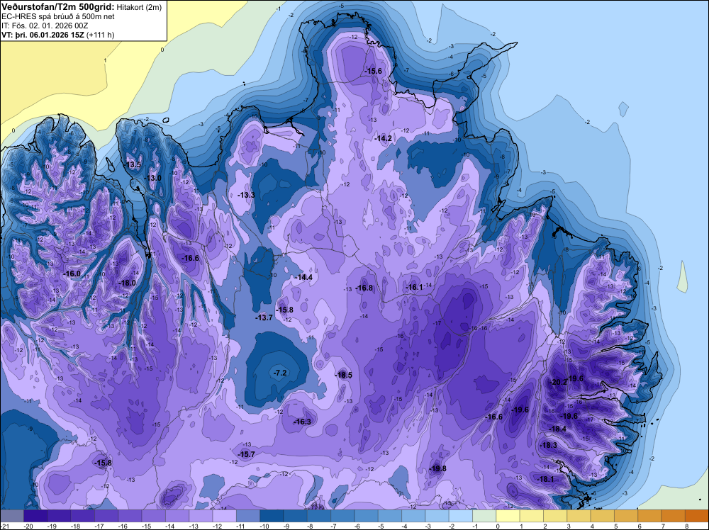
Task: Click the -13.5 temperature label
Action: point(133,164)
